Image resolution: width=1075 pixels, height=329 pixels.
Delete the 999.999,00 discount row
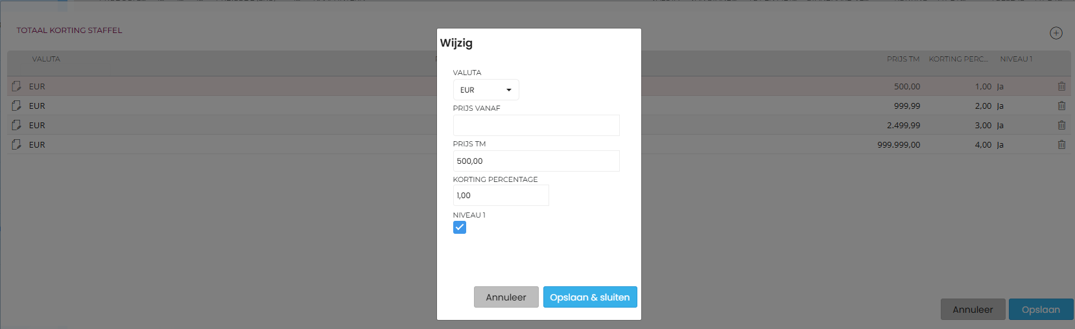(1061, 144)
